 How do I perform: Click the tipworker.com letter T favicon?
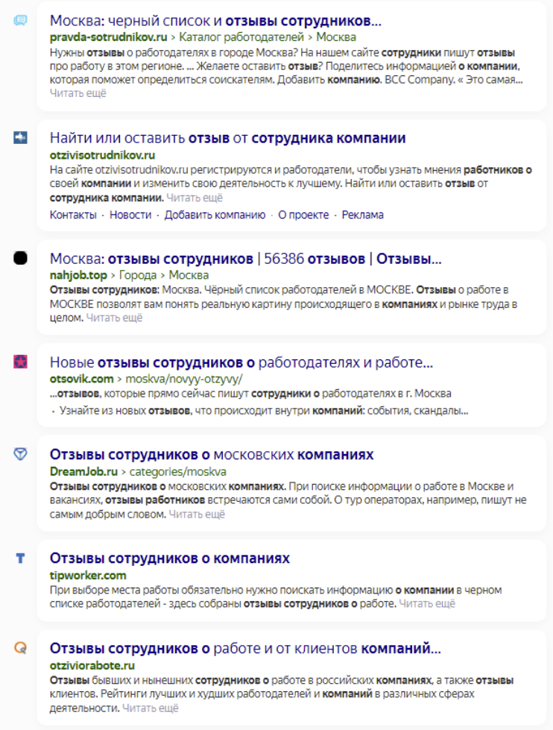[20, 558]
